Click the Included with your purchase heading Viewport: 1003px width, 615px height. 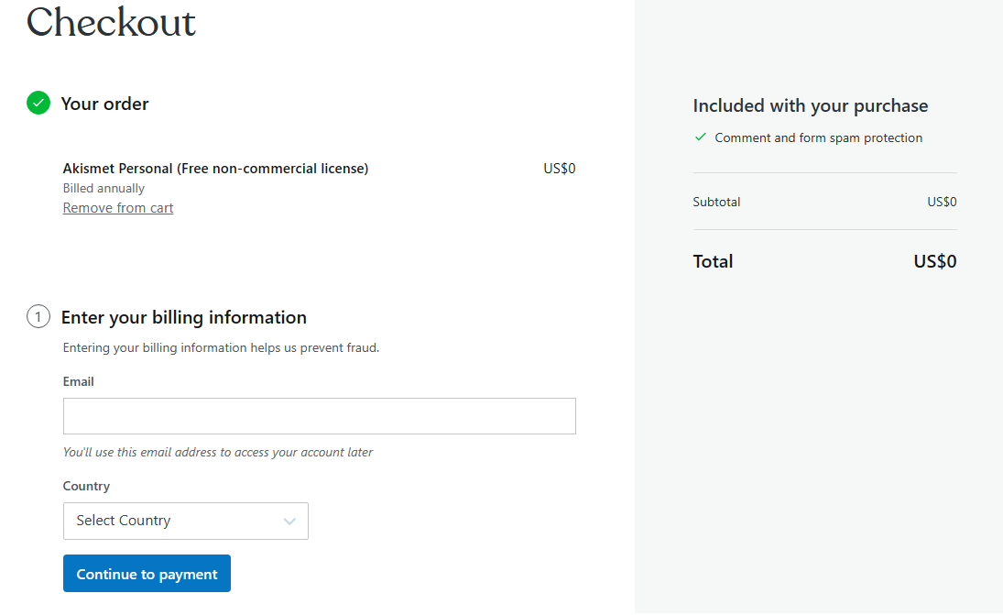point(810,105)
